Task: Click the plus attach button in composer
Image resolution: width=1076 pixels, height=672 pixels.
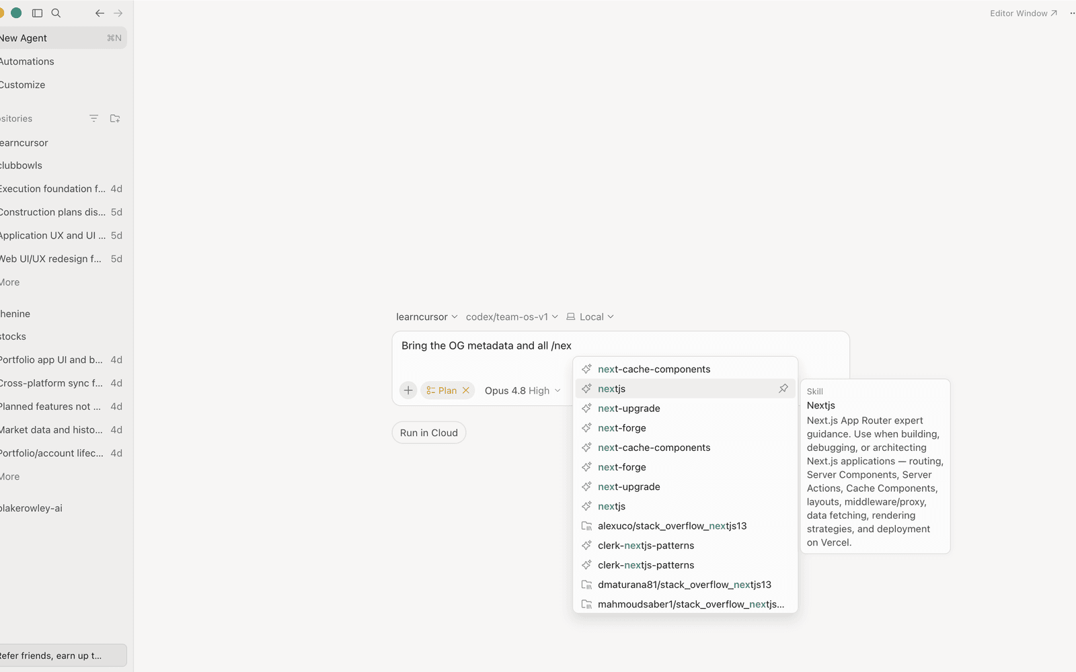Action: click(408, 390)
